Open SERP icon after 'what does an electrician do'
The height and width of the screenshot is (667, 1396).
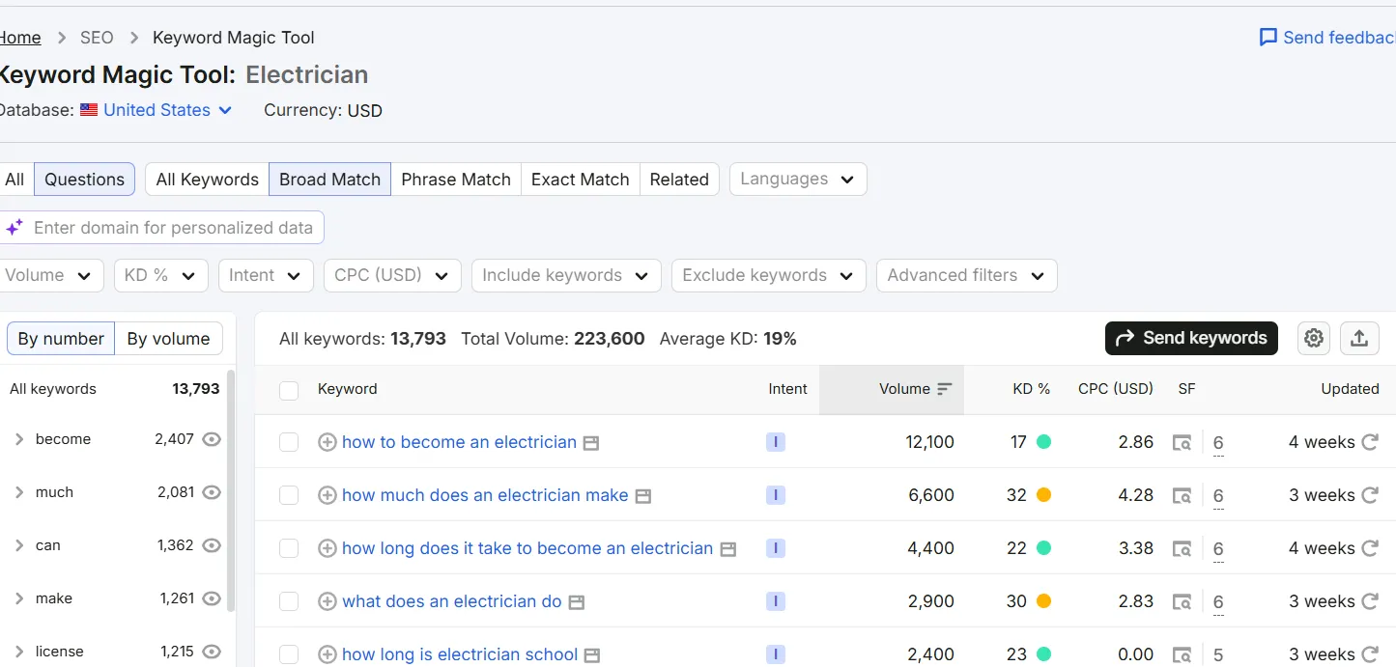pyautogui.click(x=577, y=602)
